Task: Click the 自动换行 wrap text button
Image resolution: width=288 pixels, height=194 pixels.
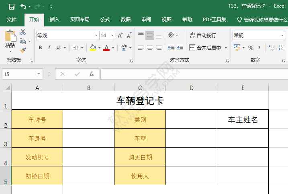Action: (203, 35)
